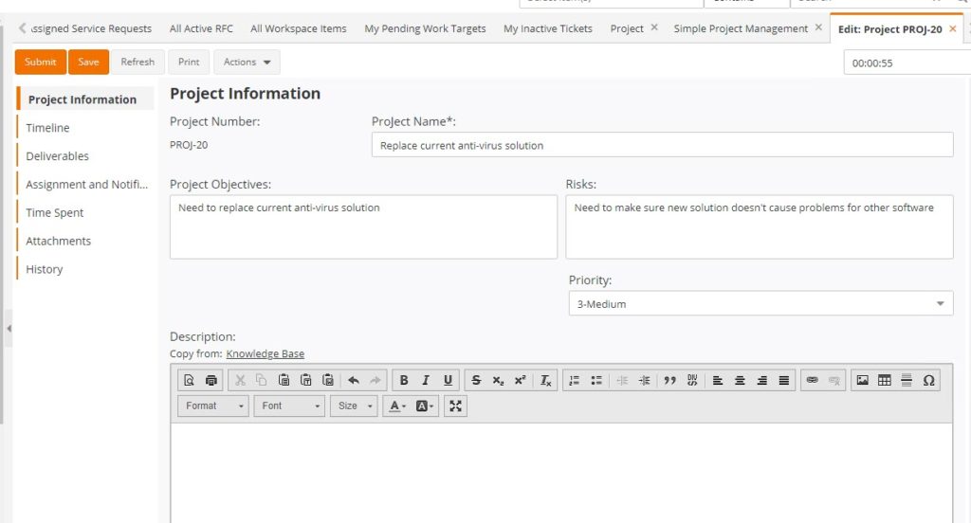Click the print icon in editor toolbar
Viewport: 971px width, 523px height.
click(x=211, y=380)
